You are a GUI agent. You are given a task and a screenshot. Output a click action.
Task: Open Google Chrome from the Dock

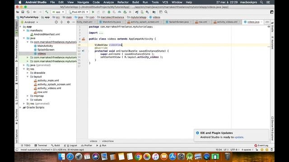pyautogui.click(x=138, y=157)
